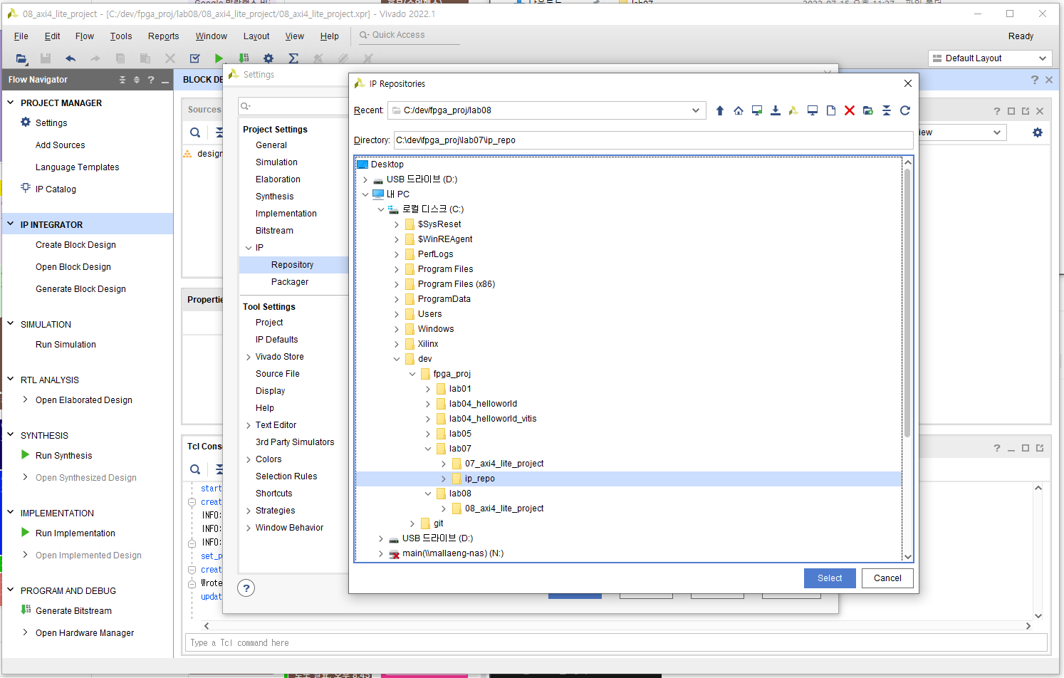The width and height of the screenshot is (1064, 678).
Task: Click the Undo arrow in main toolbar
Action: point(70,58)
